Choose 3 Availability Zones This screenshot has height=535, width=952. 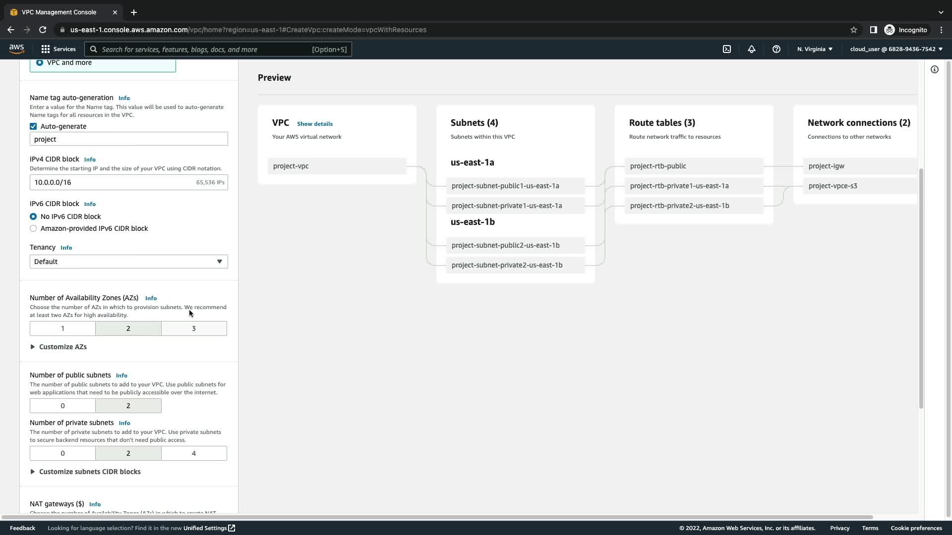(194, 328)
